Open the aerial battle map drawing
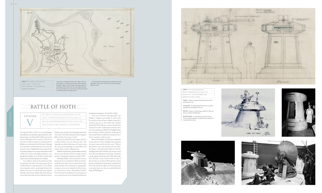This screenshot has width=322, height=193. coord(77,43)
